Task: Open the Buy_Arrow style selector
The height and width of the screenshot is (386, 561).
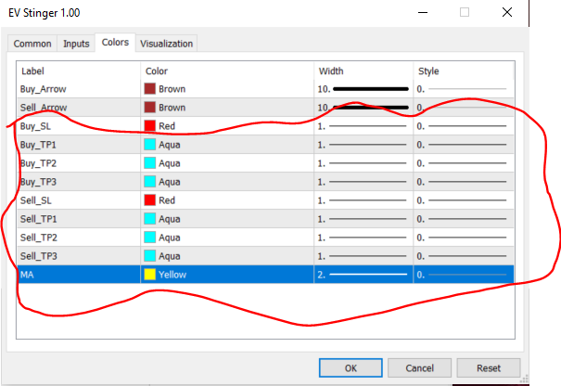Action: click(x=464, y=89)
